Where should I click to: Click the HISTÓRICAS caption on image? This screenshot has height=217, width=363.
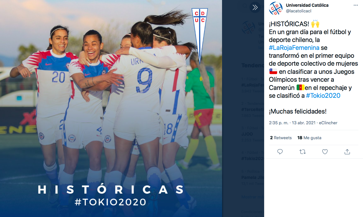pos(111,190)
